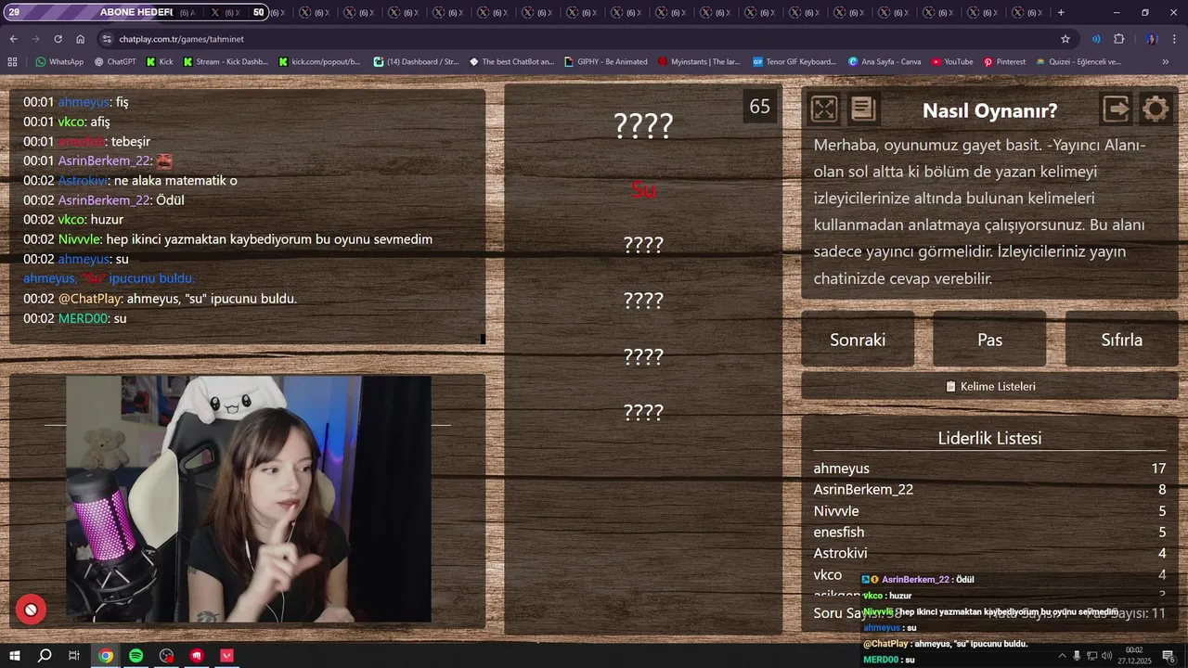
Task: Open the Kick bookmark
Action: [x=160, y=62]
